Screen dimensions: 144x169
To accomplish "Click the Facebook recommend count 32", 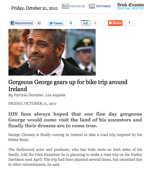I will pos(39,23).
